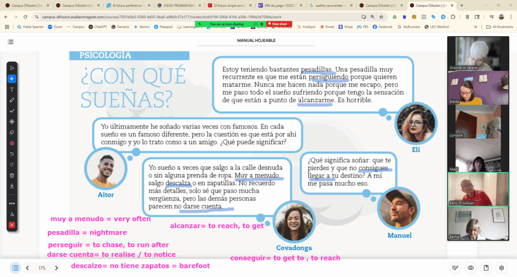This screenshot has width=517, height=277.
Task: Click the person icon above red close
Action: coord(12,215)
